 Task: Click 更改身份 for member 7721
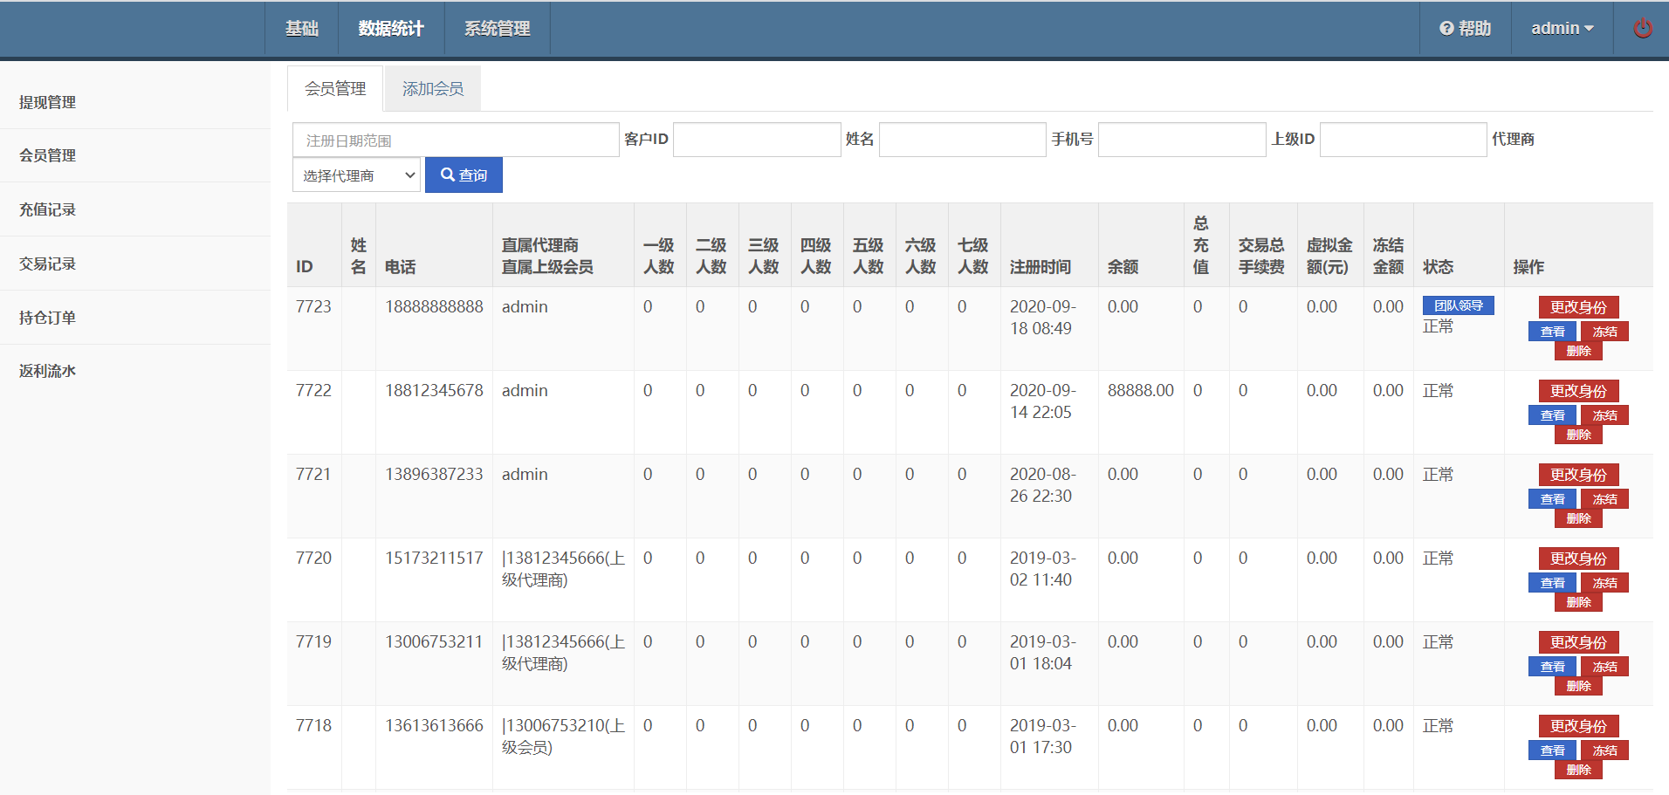1578,475
